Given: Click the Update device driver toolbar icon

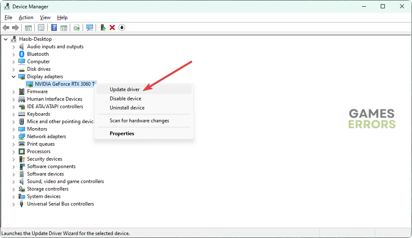Looking at the screenshot, I should click(x=103, y=27).
